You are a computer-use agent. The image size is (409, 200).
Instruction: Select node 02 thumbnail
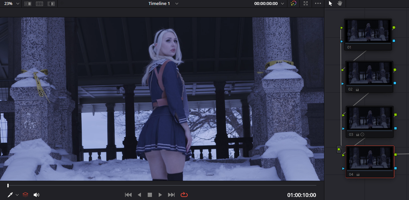click(369, 73)
